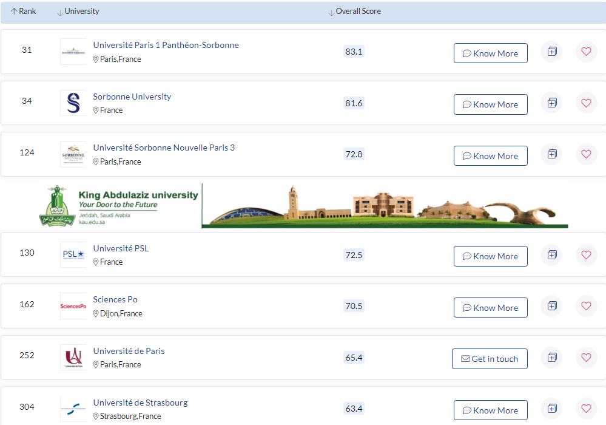Click Panthéon-Sorbonne university logo
This screenshot has height=425, width=606.
point(73,52)
